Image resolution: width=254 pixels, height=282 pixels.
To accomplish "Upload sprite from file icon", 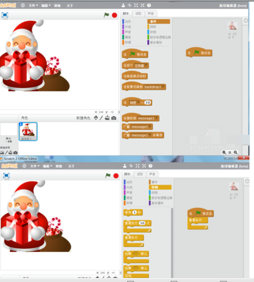I will pos(107,118).
